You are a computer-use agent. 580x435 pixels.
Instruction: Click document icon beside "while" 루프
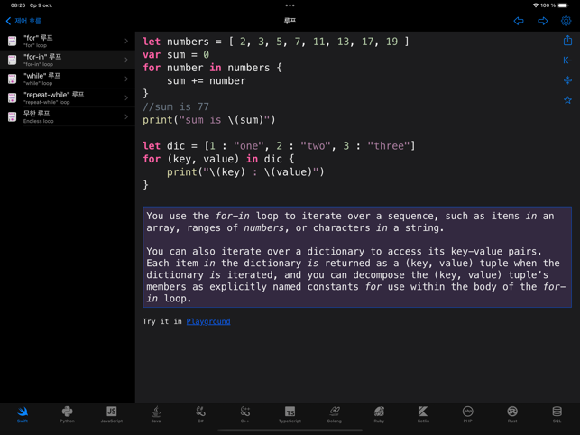click(13, 79)
